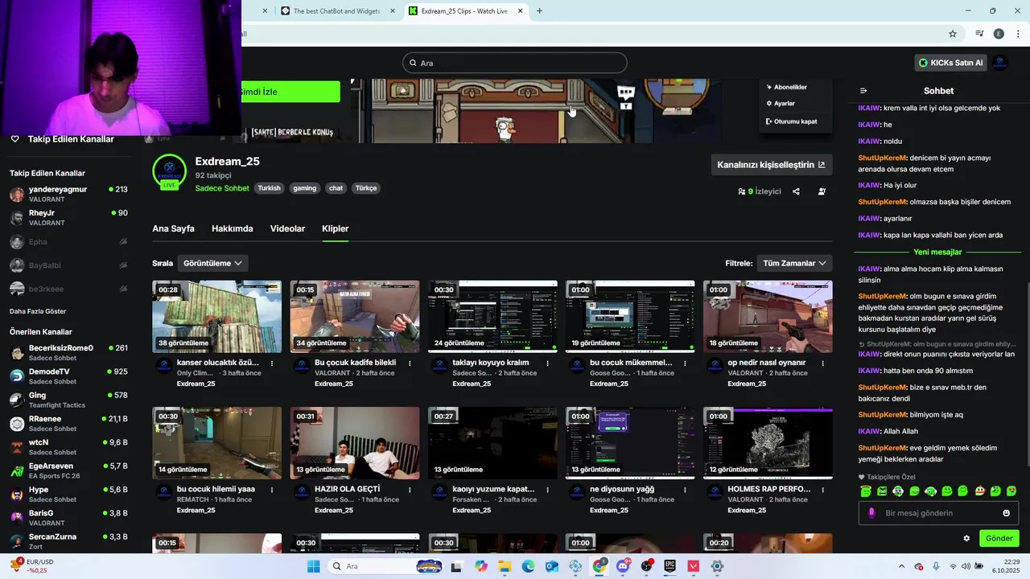Open three-dot menu for 'Bu çocuk kadife' clip
1030x579 pixels.
(x=410, y=363)
